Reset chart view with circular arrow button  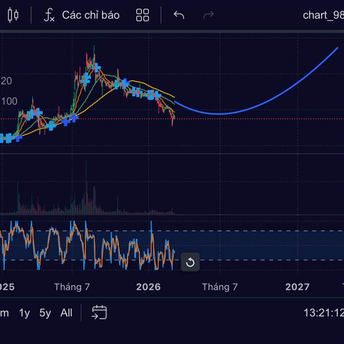(x=190, y=262)
